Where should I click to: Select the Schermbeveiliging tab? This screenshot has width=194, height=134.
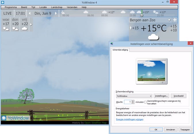click(120, 50)
